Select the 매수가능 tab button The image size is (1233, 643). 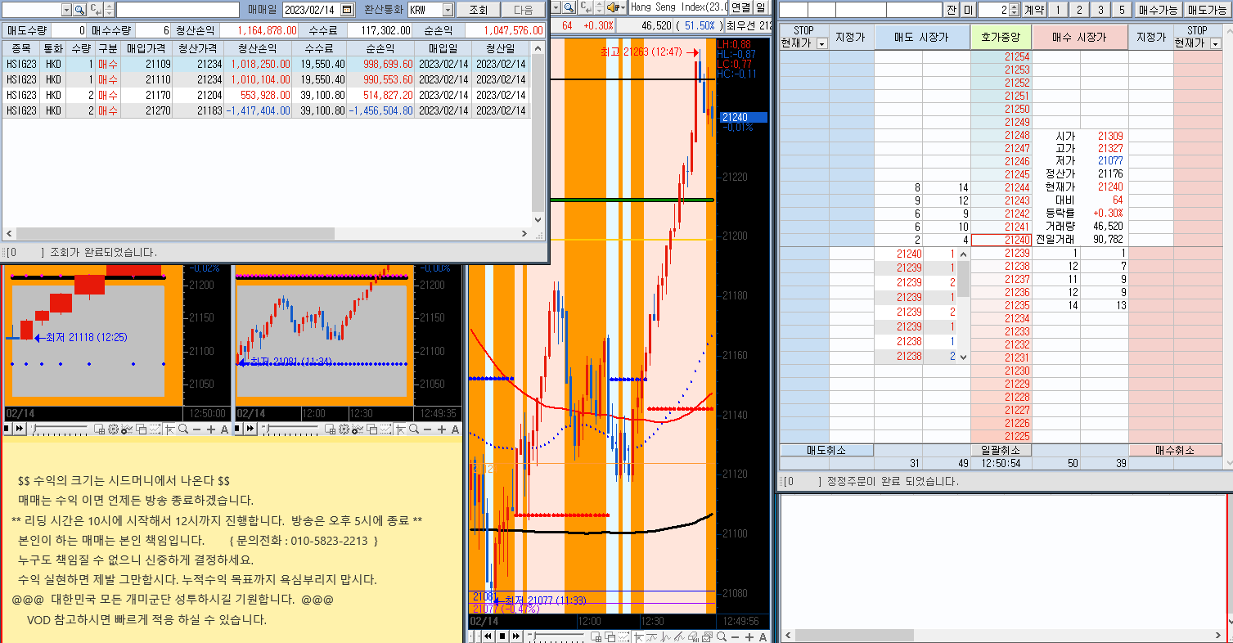pos(1158,10)
